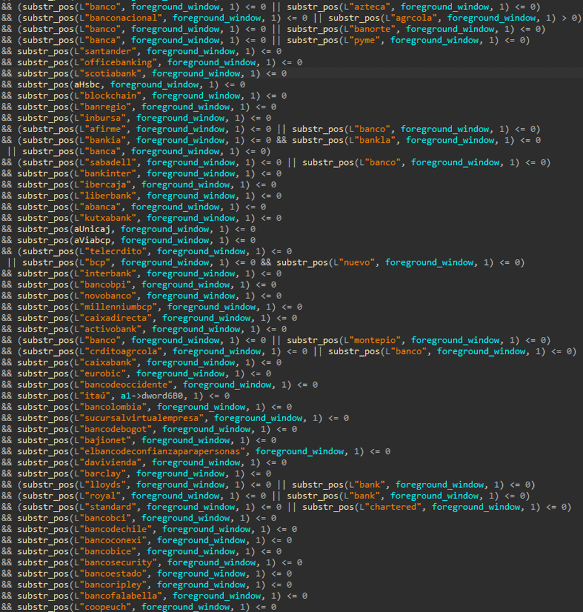Click the "scotiabank" string
The width and height of the screenshot is (583, 612).
coord(111,74)
